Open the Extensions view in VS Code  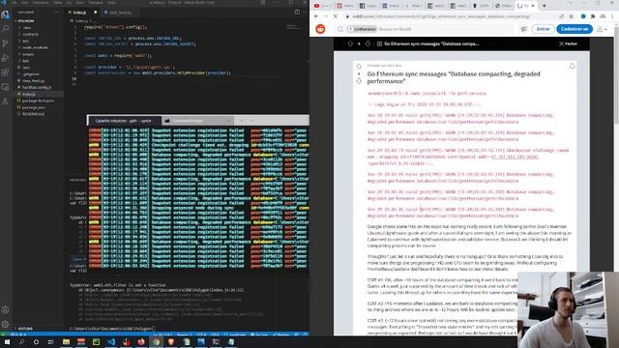click(x=5, y=72)
